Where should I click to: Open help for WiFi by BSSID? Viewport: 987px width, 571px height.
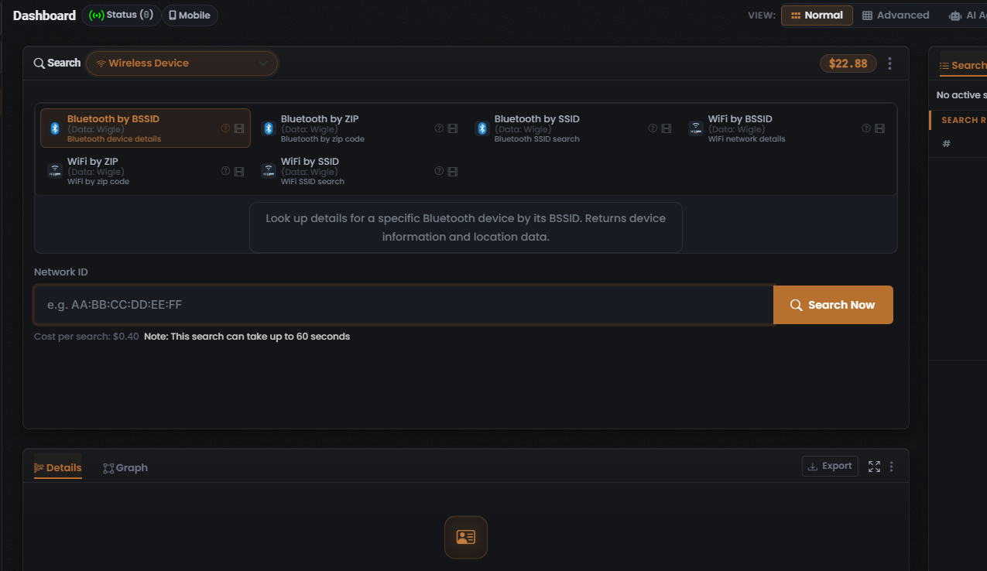point(866,128)
